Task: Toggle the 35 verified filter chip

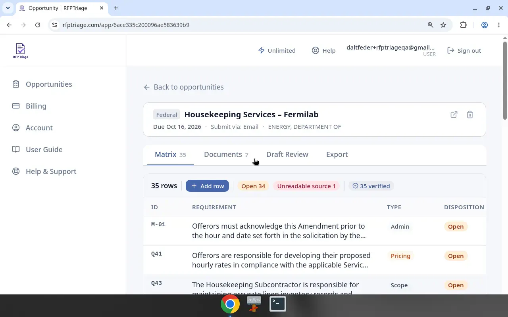Action: (371, 186)
